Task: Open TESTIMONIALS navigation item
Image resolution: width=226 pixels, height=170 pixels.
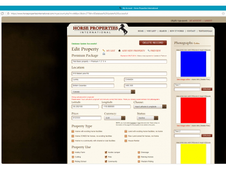Action: [x=205, y=31]
